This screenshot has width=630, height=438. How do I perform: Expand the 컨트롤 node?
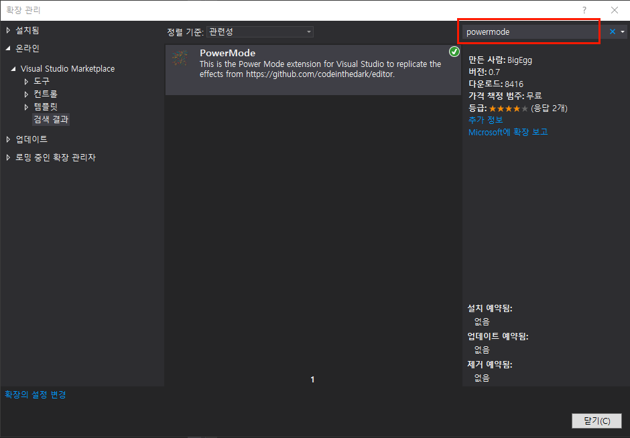coord(27,94)
